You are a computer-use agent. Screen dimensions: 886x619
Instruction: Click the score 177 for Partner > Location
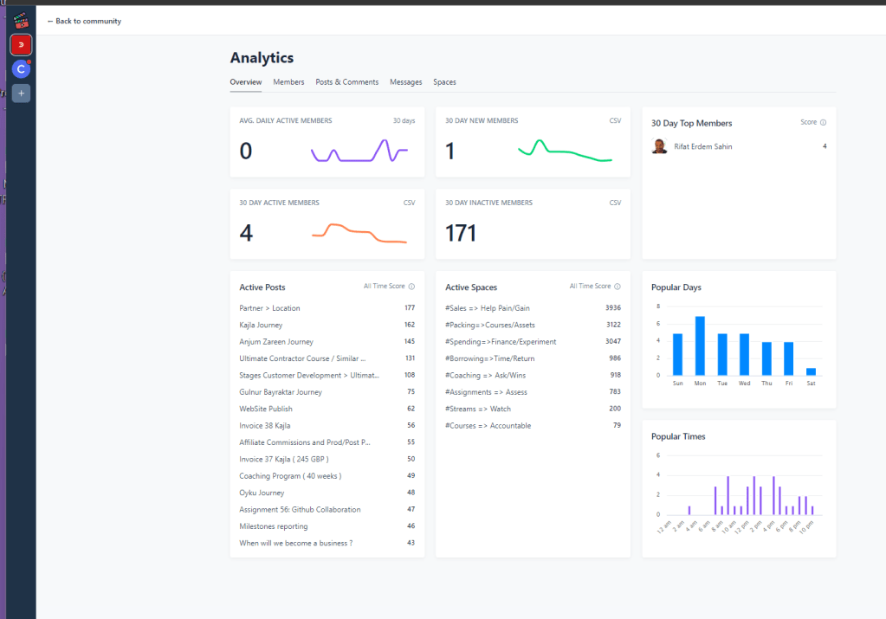[x=410, y=308]
